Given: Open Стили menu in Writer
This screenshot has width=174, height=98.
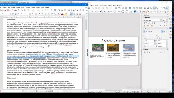Looking at the screenshot, I should pyautogui.click(x=23, y=7).
